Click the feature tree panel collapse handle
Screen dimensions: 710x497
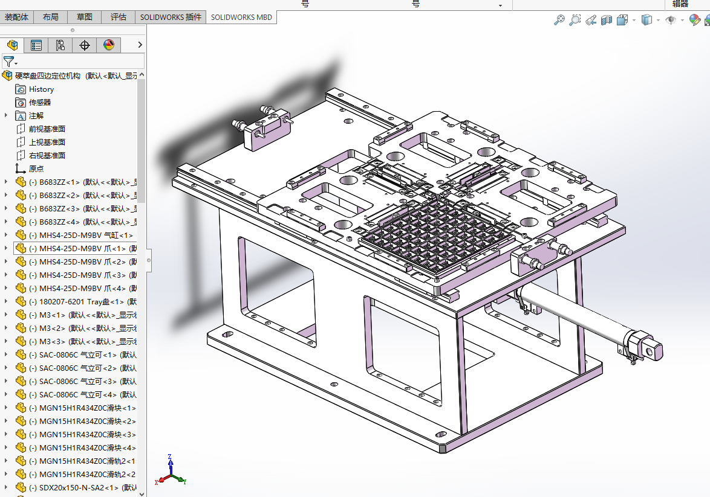pos(149,260)
